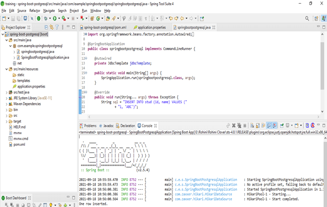
Task: Close the springbootpostgresql.java editor tab
Action: coord(214,27)
